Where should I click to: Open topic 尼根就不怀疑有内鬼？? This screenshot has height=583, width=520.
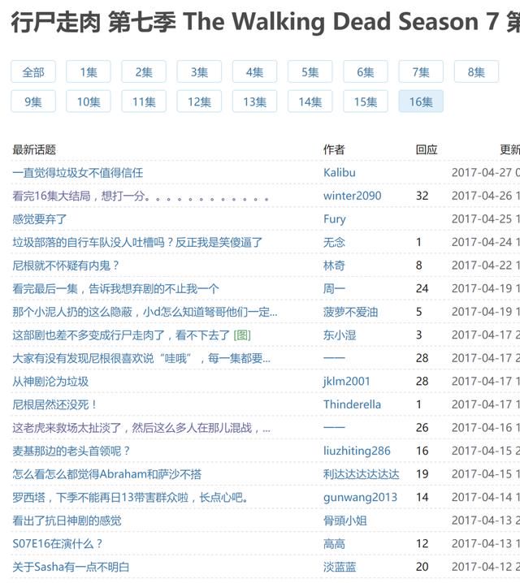[x=66, y=266]
